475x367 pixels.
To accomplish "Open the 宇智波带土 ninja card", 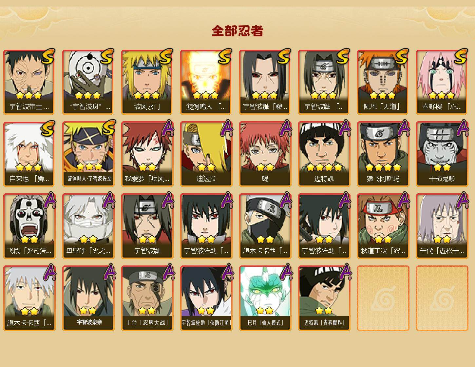I will click(x=29, y=82).
